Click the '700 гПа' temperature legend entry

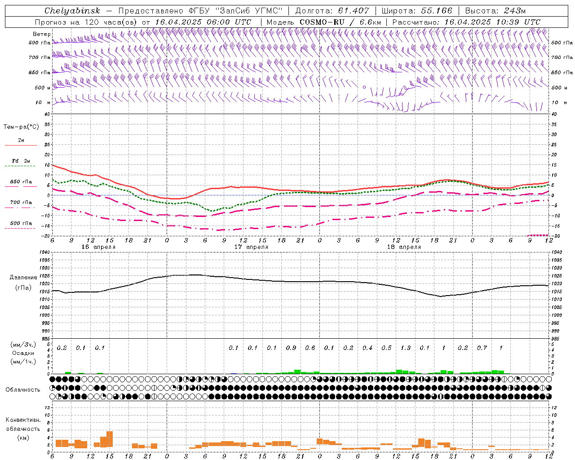click(21, 203)
